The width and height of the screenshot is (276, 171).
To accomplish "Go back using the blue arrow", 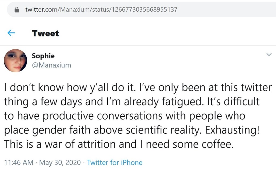I will (x=11, y=33).
